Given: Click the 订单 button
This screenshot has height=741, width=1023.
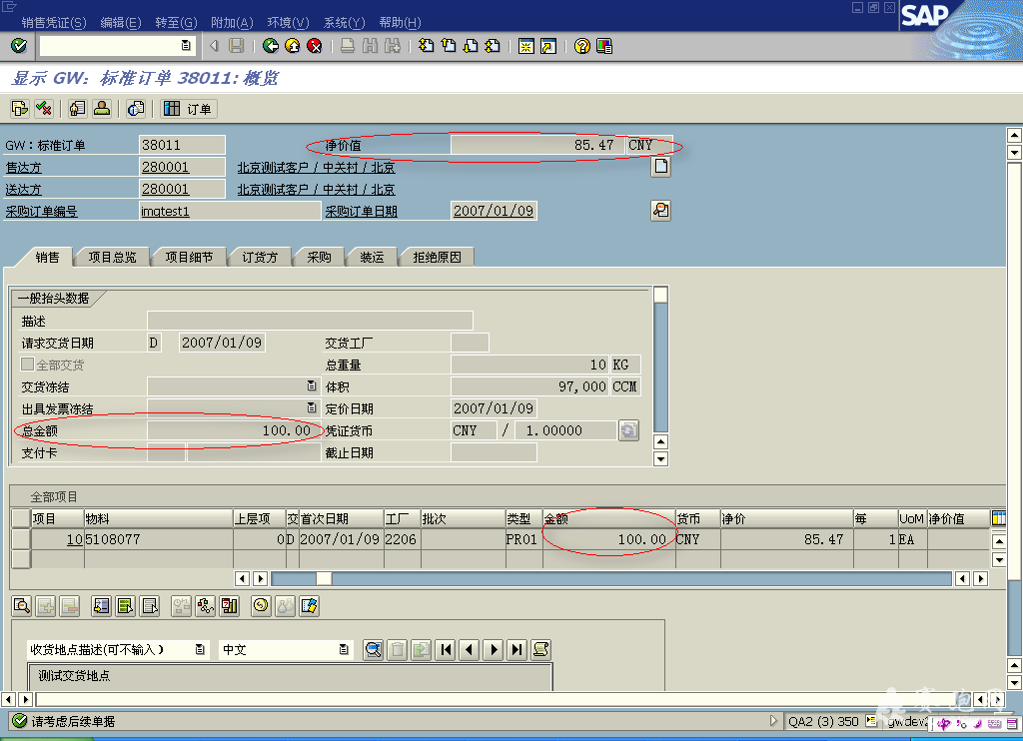Looking at the screenshot, I should click(189, 108).
